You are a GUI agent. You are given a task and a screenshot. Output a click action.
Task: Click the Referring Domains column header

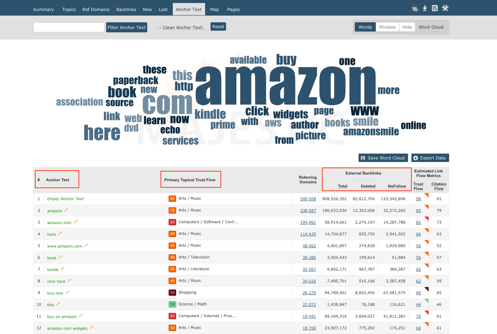pos(307,180)
